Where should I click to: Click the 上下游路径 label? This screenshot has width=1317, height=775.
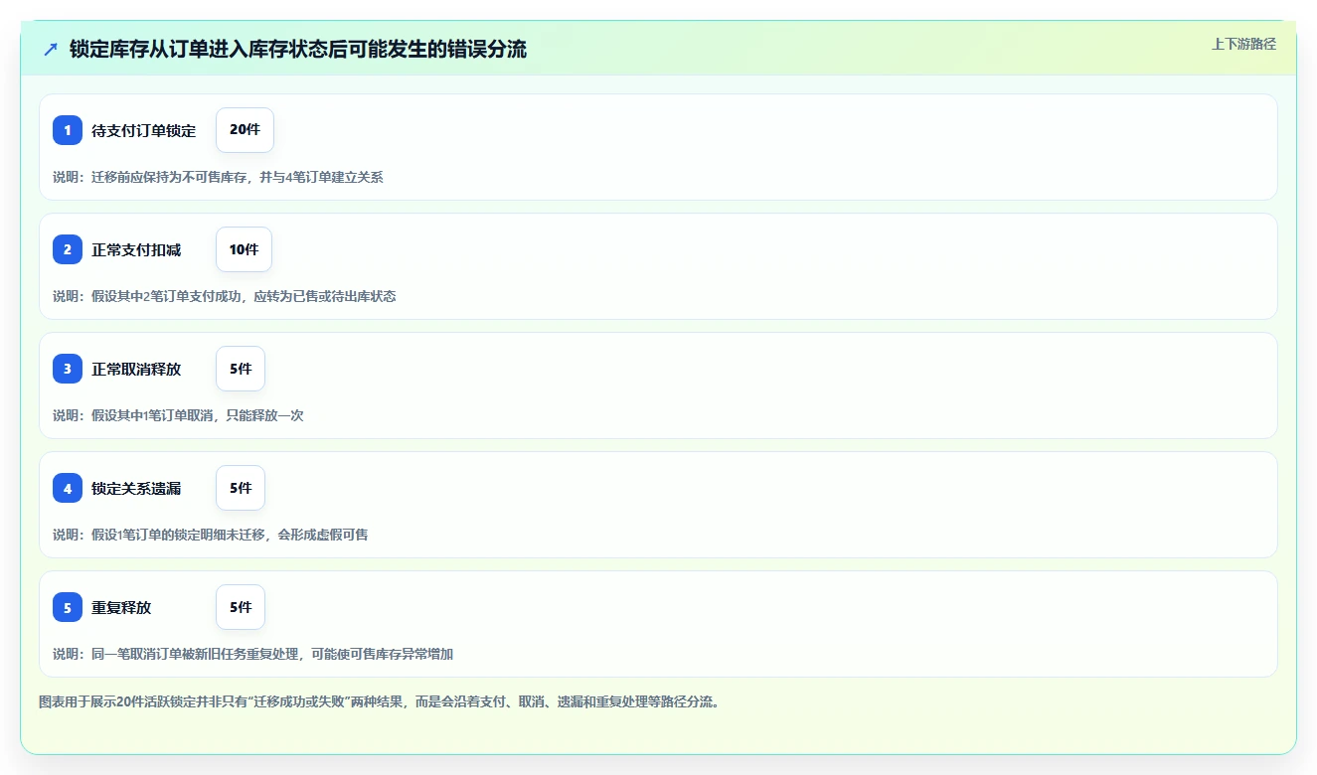(1243, 44)
